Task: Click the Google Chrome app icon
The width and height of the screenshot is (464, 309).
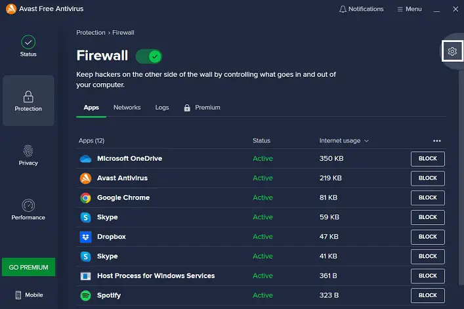Action: [x=85, y=198]
